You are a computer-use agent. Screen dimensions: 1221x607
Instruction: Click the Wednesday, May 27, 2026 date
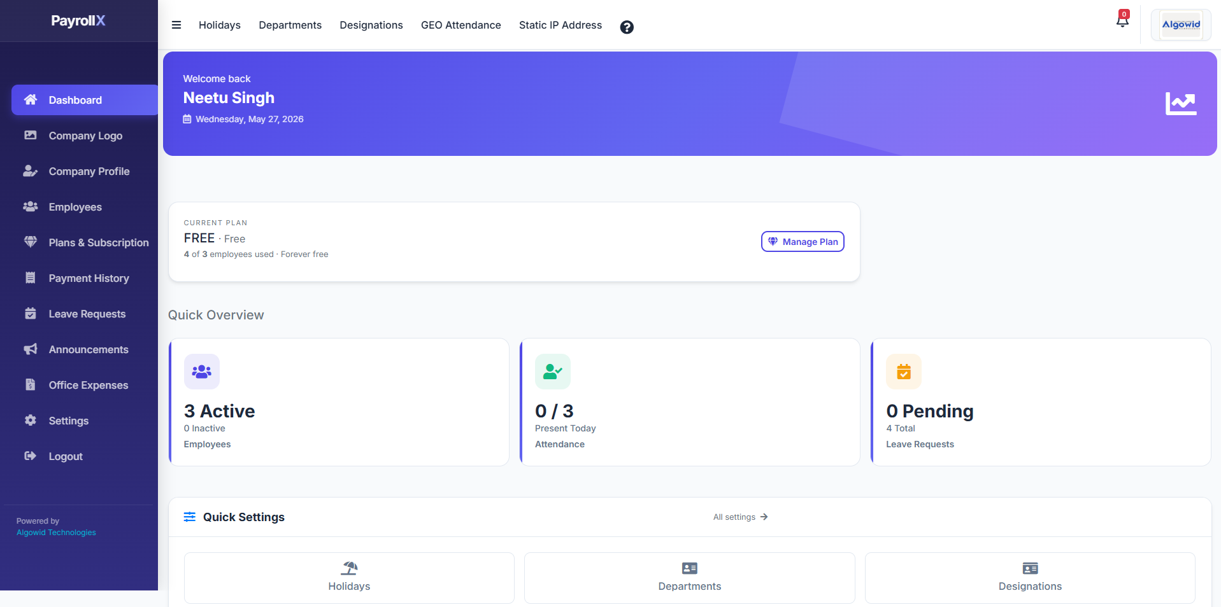[x=250, y=119]
